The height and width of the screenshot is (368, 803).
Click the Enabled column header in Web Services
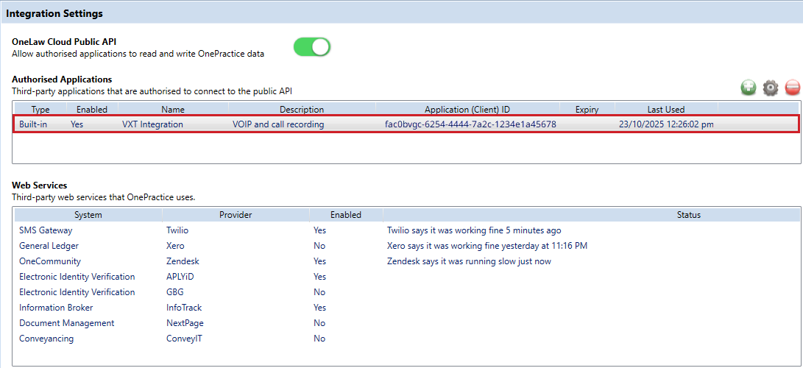click(346, 215)
